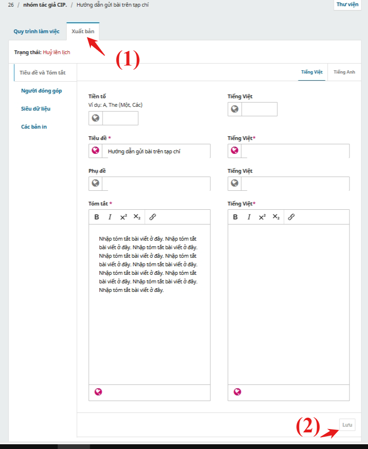
Task: Open Các bản in section
Action: [x=34, y=127]
